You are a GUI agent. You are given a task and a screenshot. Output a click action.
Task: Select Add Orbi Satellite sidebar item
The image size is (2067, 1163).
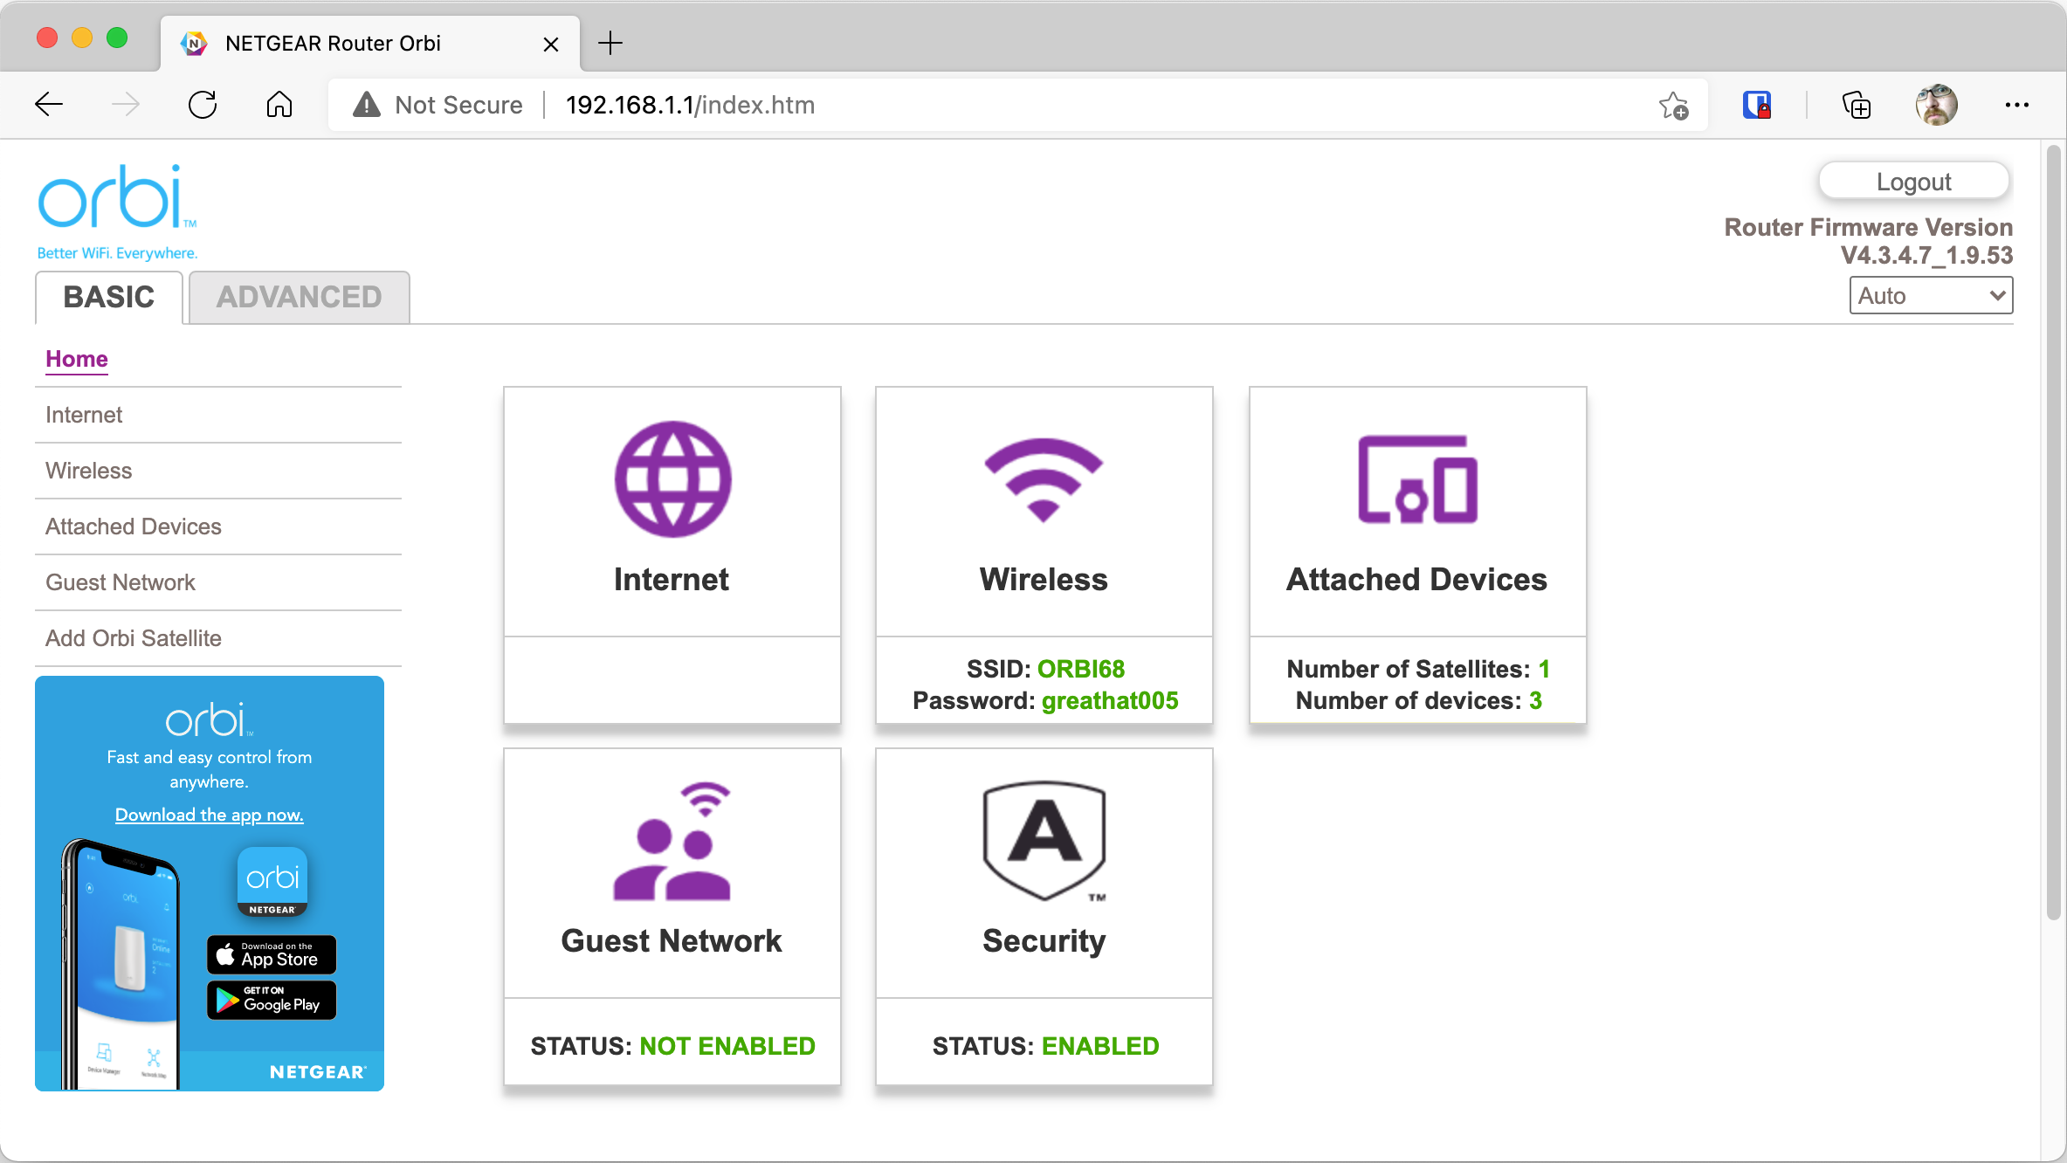tap(134, 638)
